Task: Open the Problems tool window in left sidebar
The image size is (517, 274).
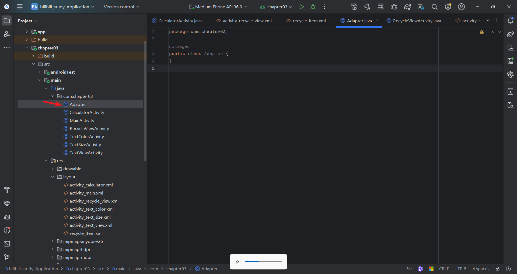Action: pyautogui.click(x=7, y=230)
